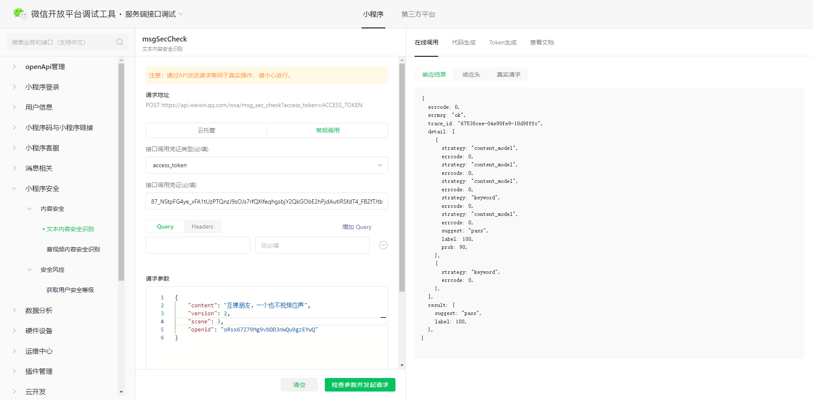Click the openid line in request JSON
Image resolution: width=813 pixels, height=400 pixels.
point(253,330)
